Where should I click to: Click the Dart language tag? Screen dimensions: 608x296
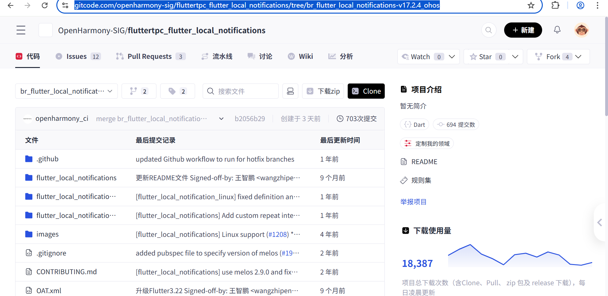coord(415,125)
